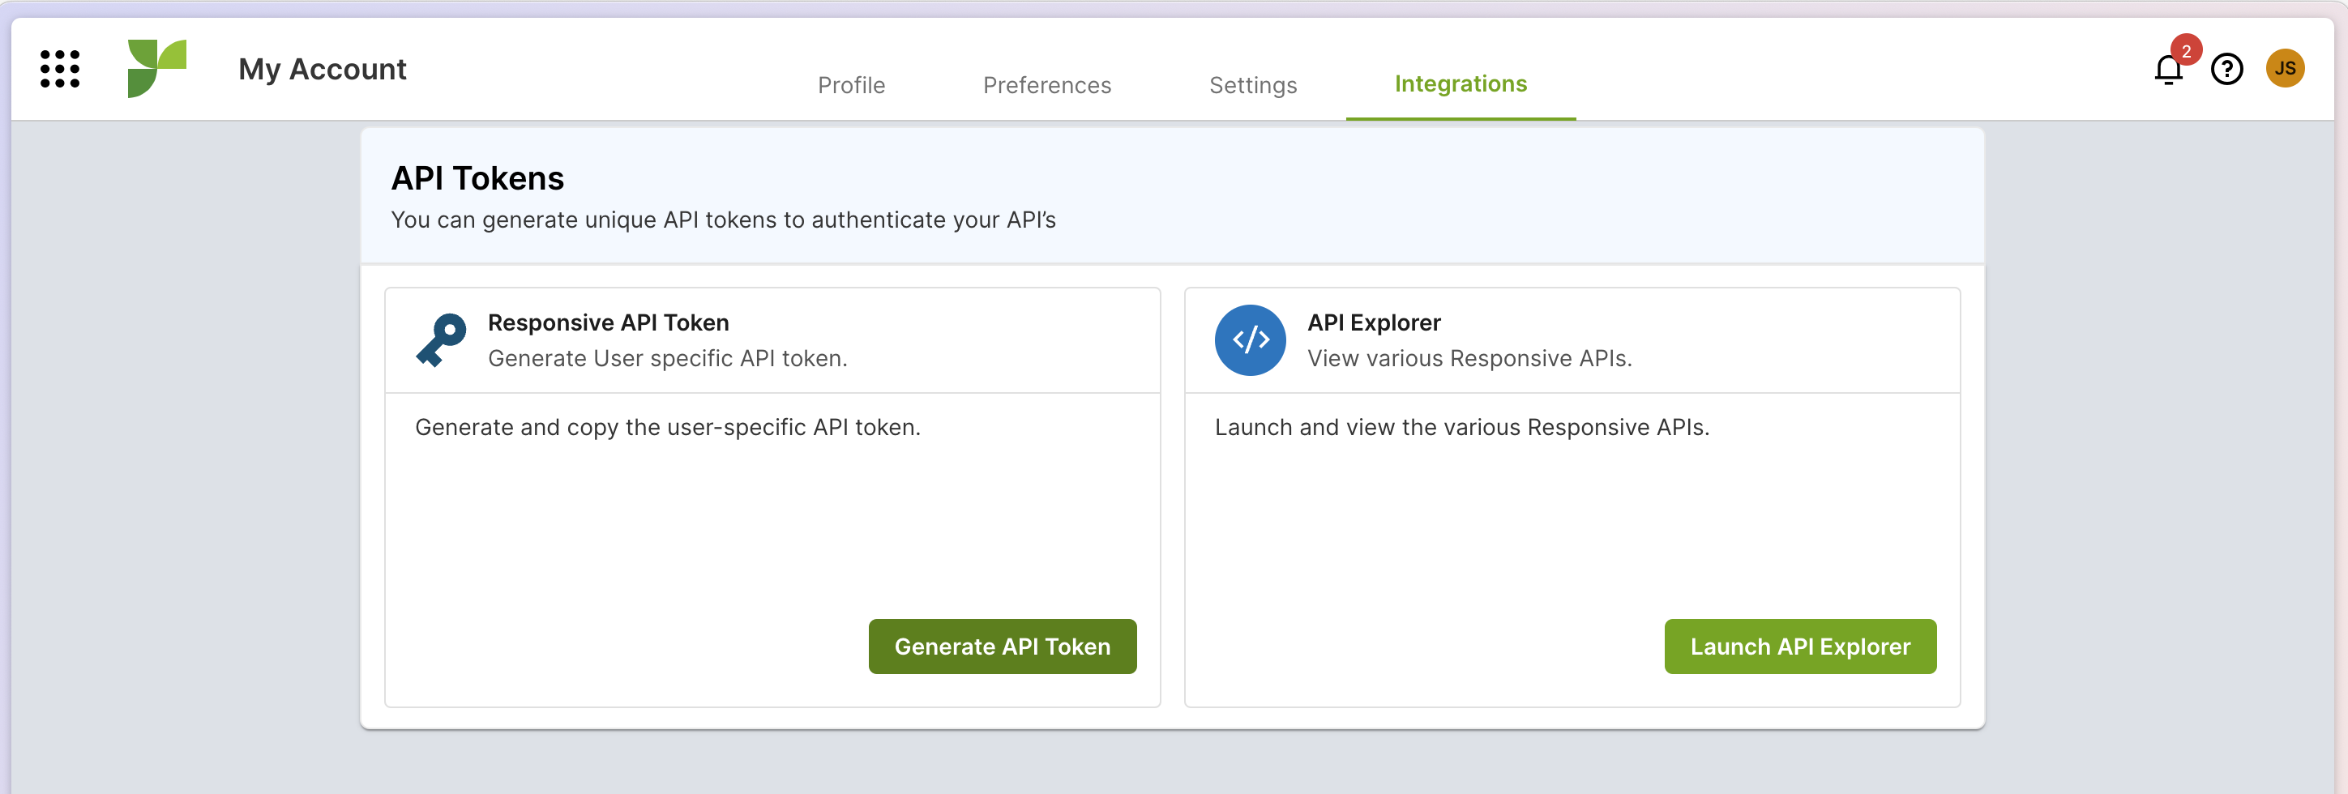Click the Launch API Explorer button

point(1799,647)
